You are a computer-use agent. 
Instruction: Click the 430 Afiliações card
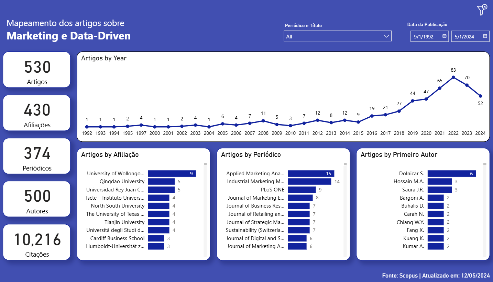coord(36,113)
